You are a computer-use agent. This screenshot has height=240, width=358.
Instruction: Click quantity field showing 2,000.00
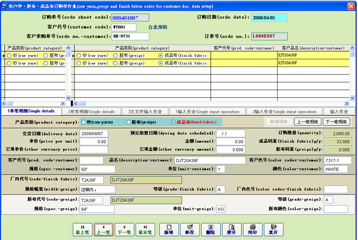pos(337,133)
